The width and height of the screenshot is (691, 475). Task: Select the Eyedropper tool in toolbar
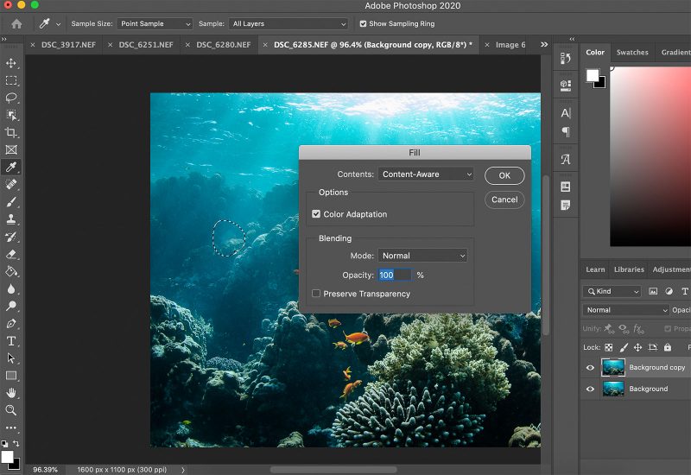click(11, 167)
